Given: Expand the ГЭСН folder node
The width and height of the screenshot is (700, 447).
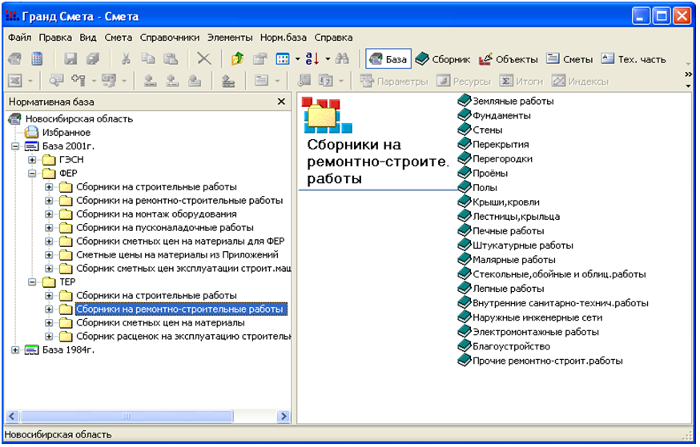Looking at the screenshot, I should (x=32, y=160).
